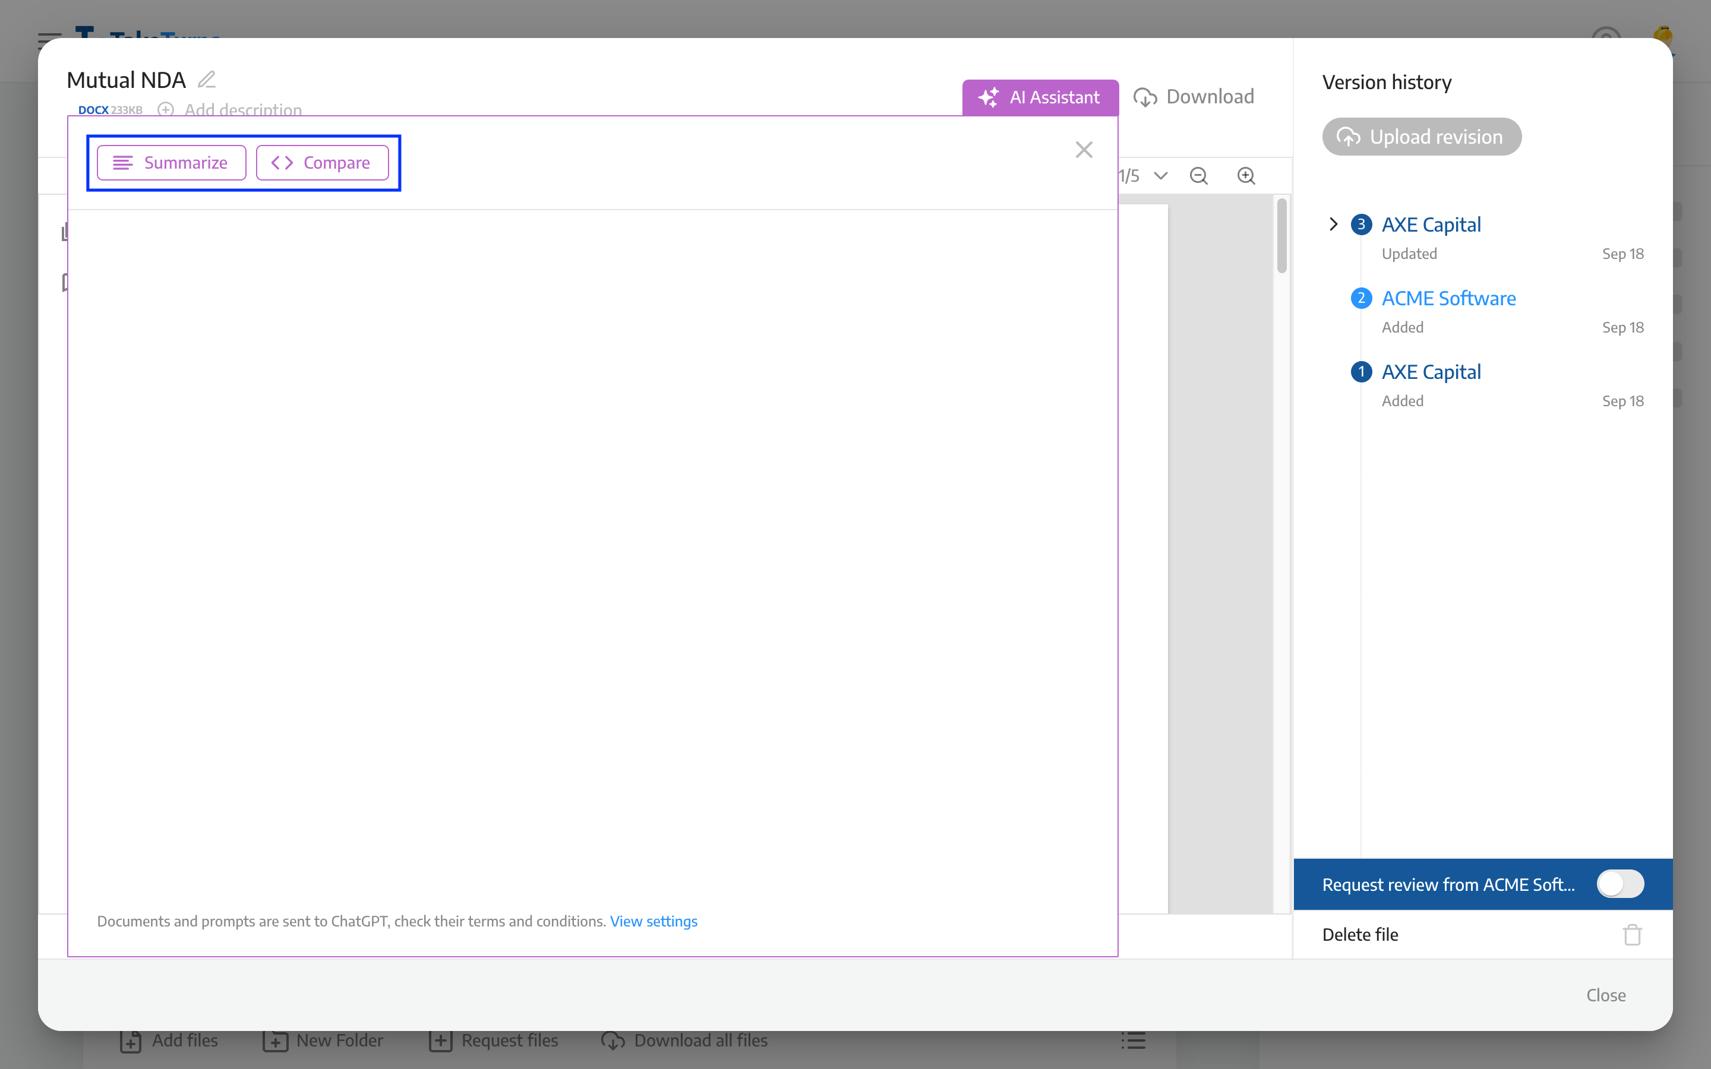Expand the AXE Capital version 3 entry
The image size is (1711, 1069).
tap(1334, 224)
